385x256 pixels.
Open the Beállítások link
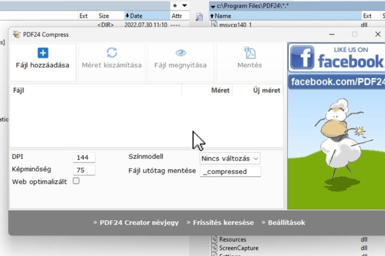coord(286,222)
